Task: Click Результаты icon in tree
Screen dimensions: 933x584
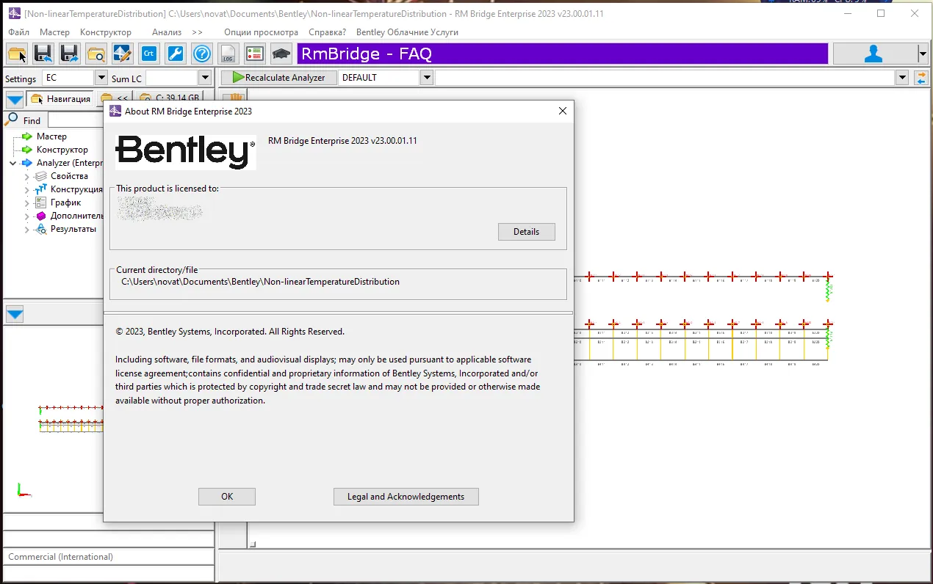Action: 41,229
